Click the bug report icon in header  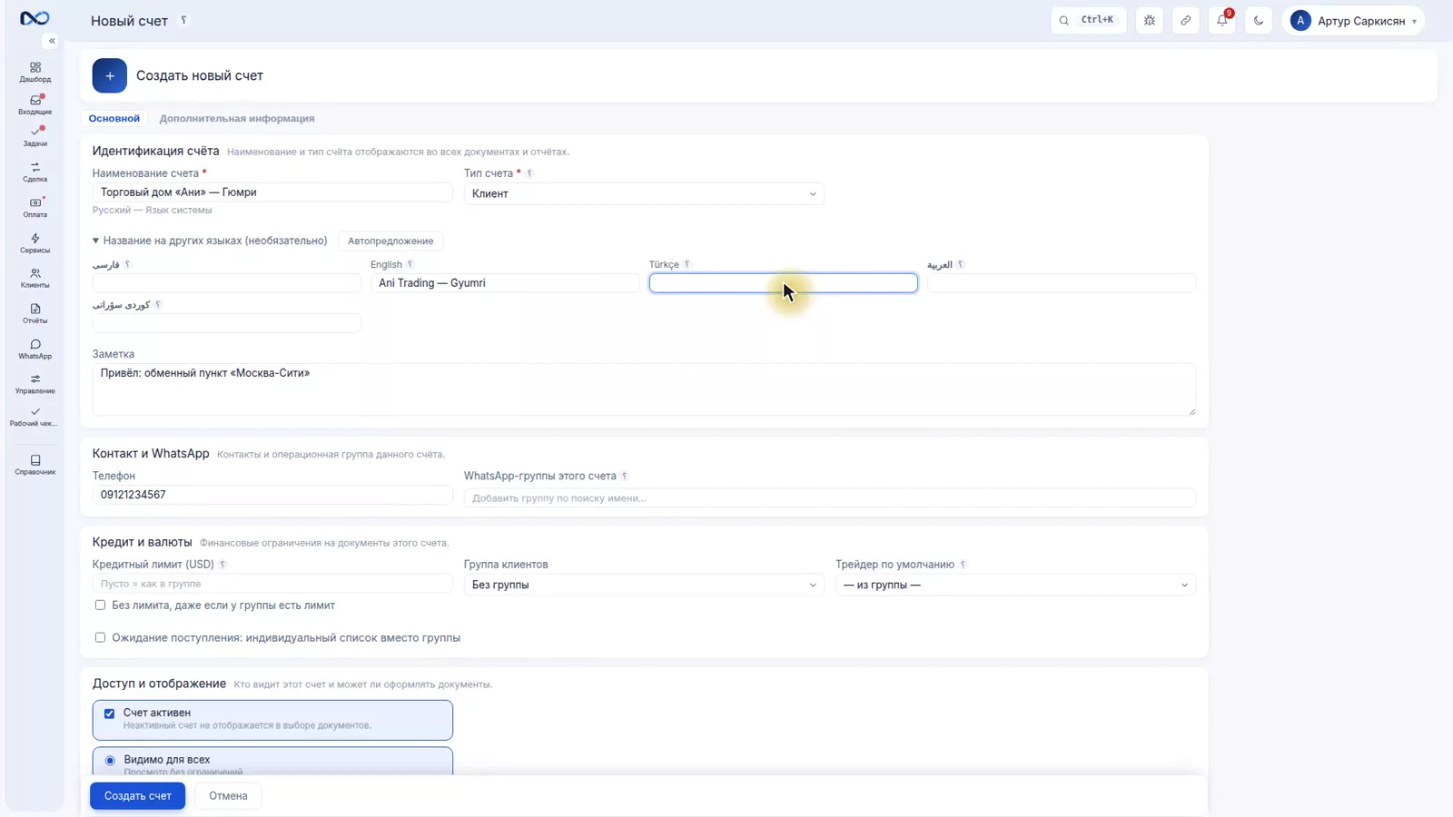[x=1150, y=20]
